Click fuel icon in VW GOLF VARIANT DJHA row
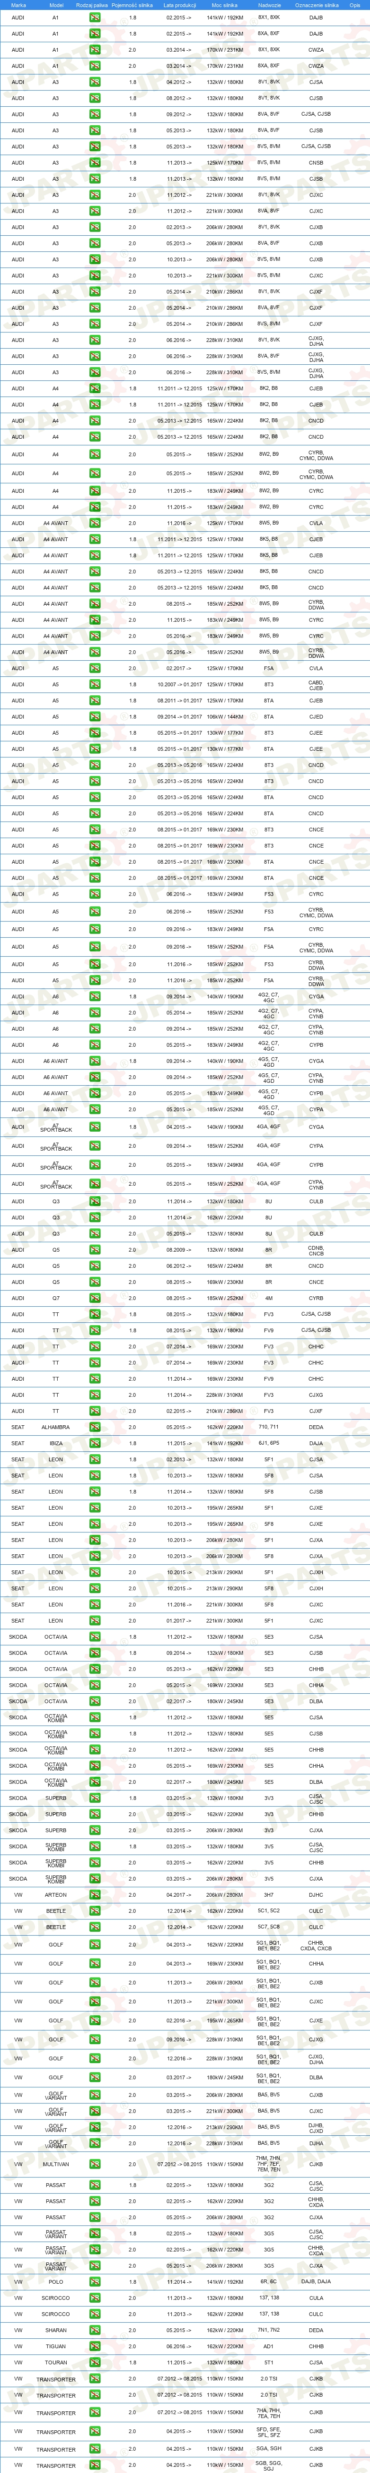This screenshot has width=370, height=2473. [95, 2143]
